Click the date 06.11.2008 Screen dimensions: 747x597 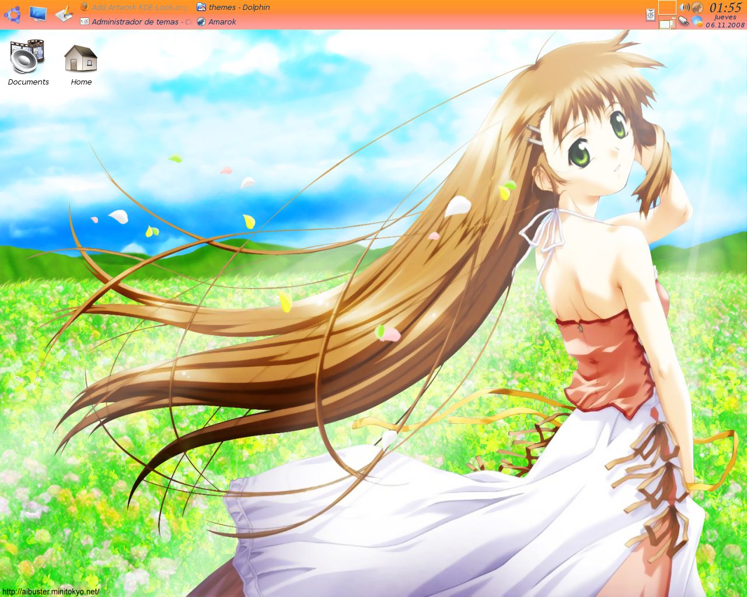tap(725, 25)
